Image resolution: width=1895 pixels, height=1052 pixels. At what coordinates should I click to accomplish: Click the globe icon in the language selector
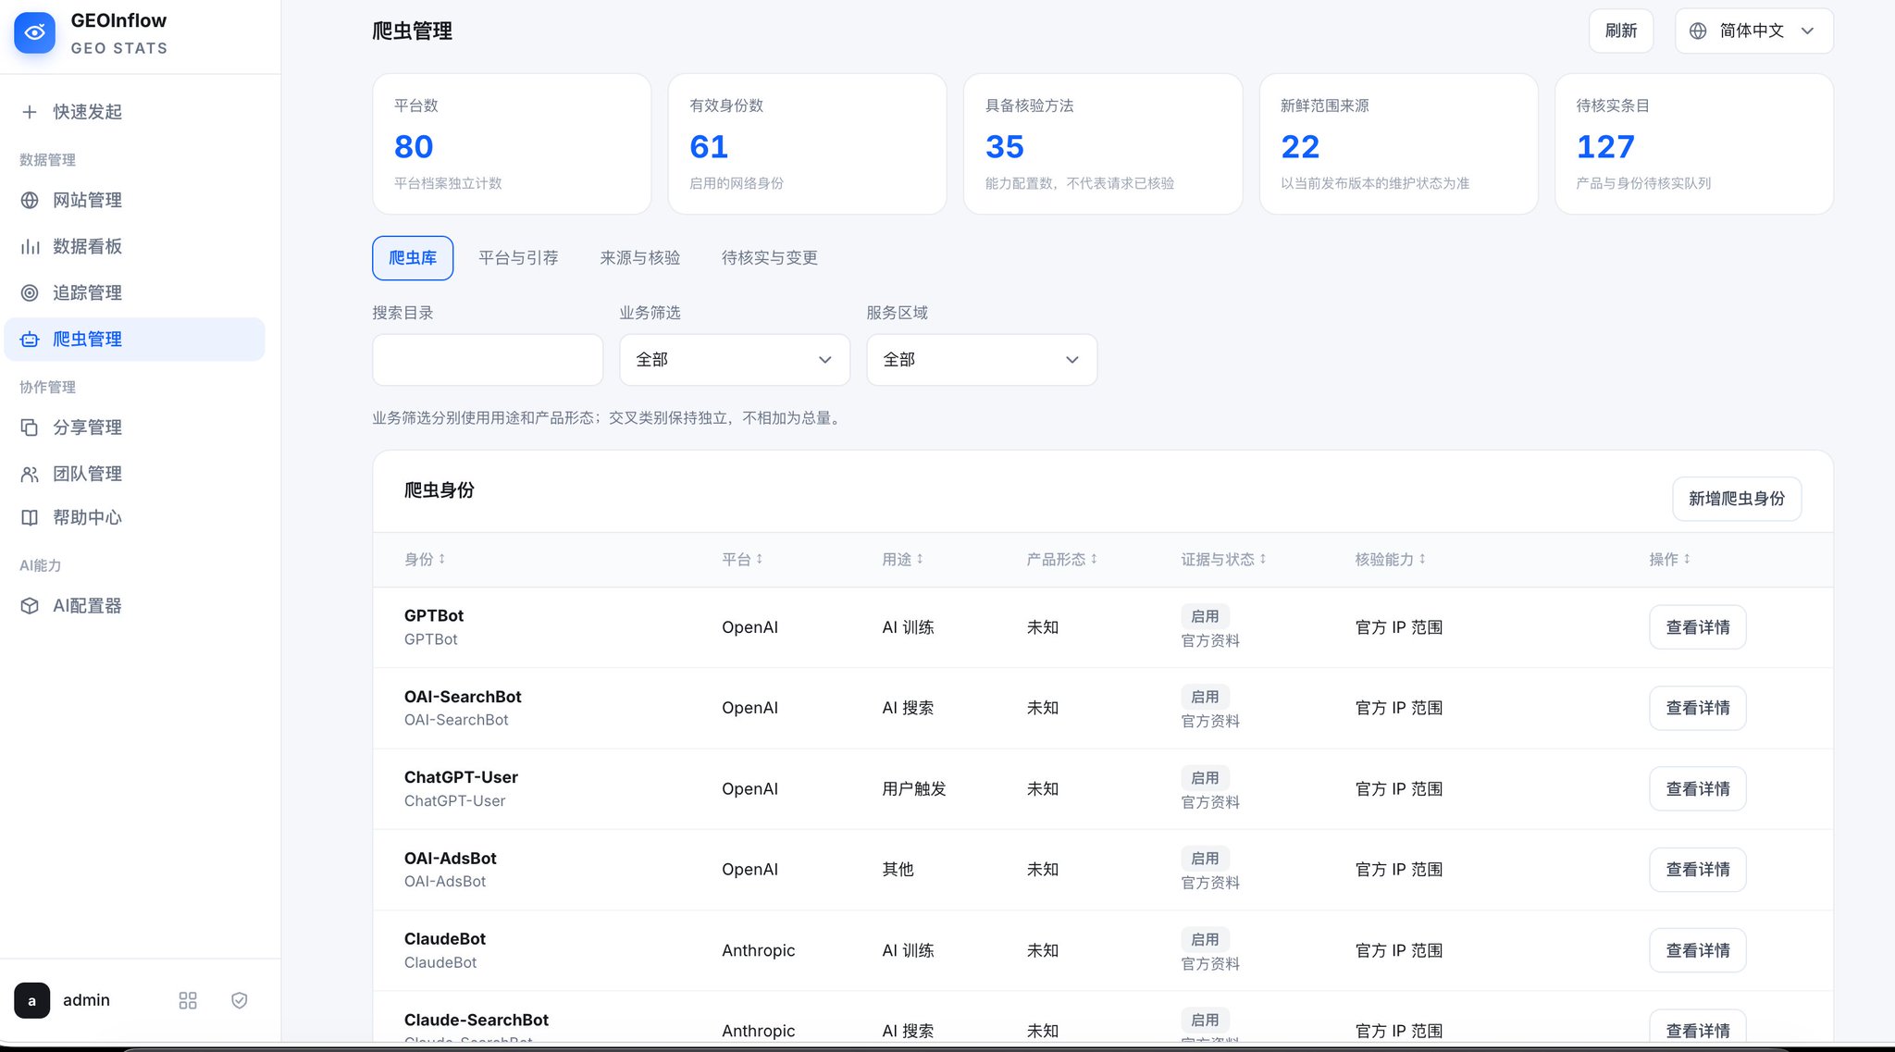[x=1698, y=31]
